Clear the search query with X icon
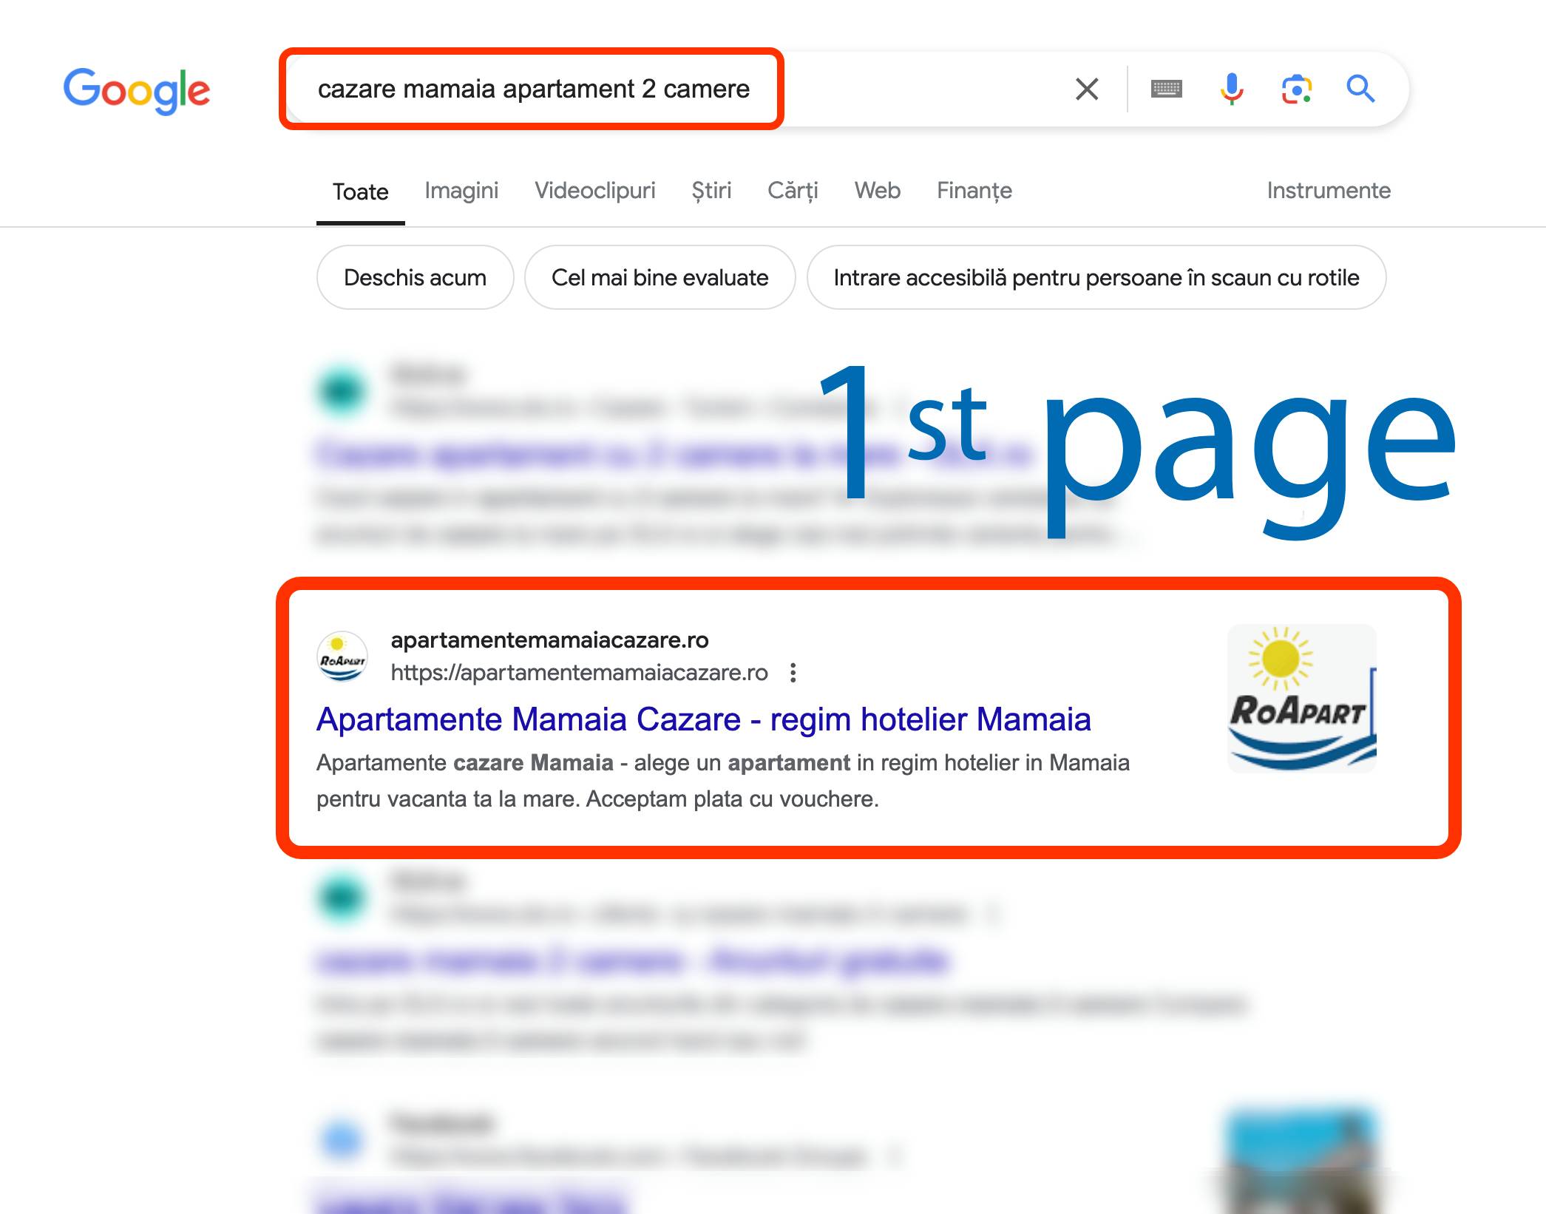Image resolution: width=1546 pixels, height=1214 pixels. (1086, 89)
